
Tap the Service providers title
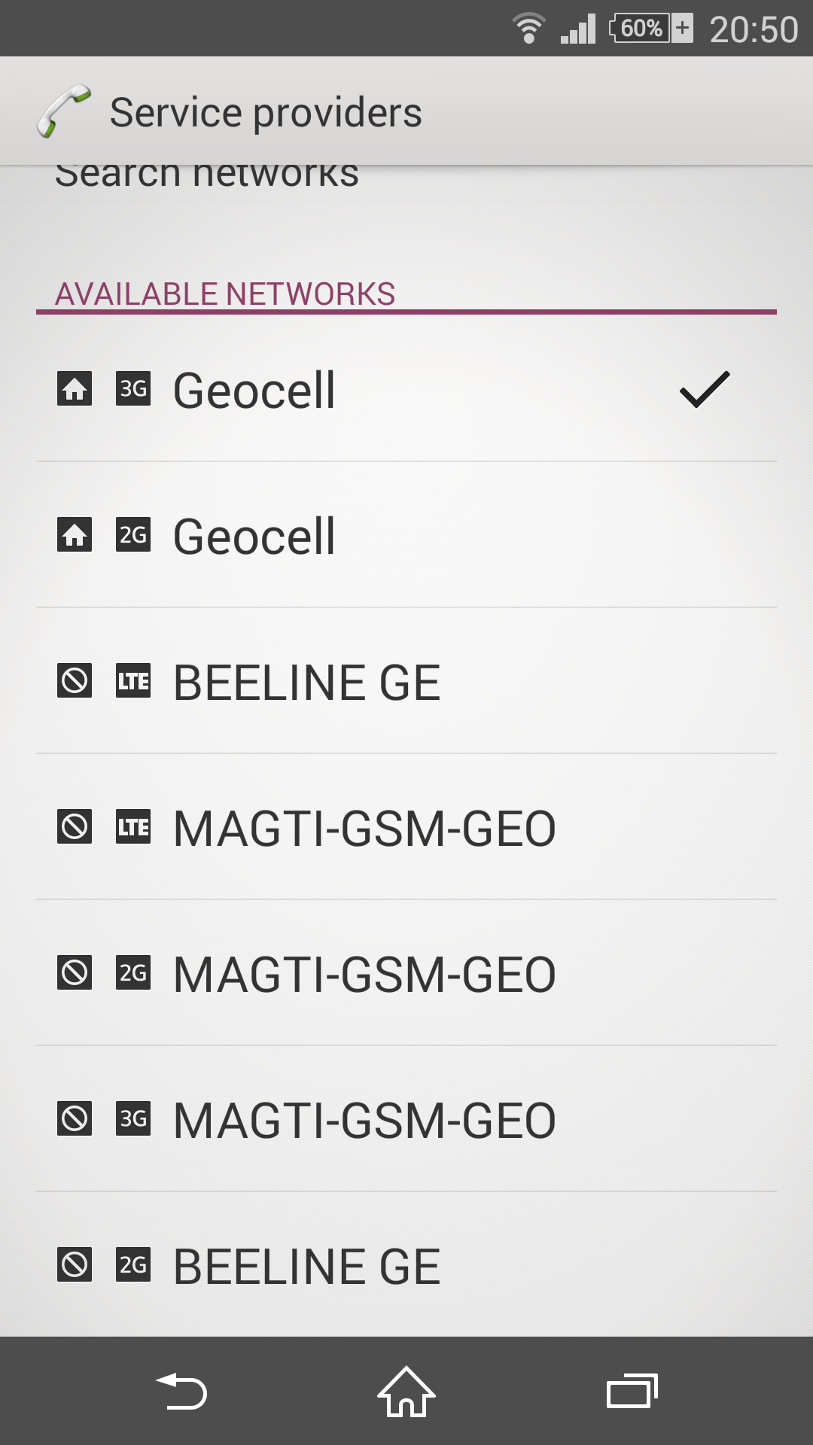[x=266, y=113]
